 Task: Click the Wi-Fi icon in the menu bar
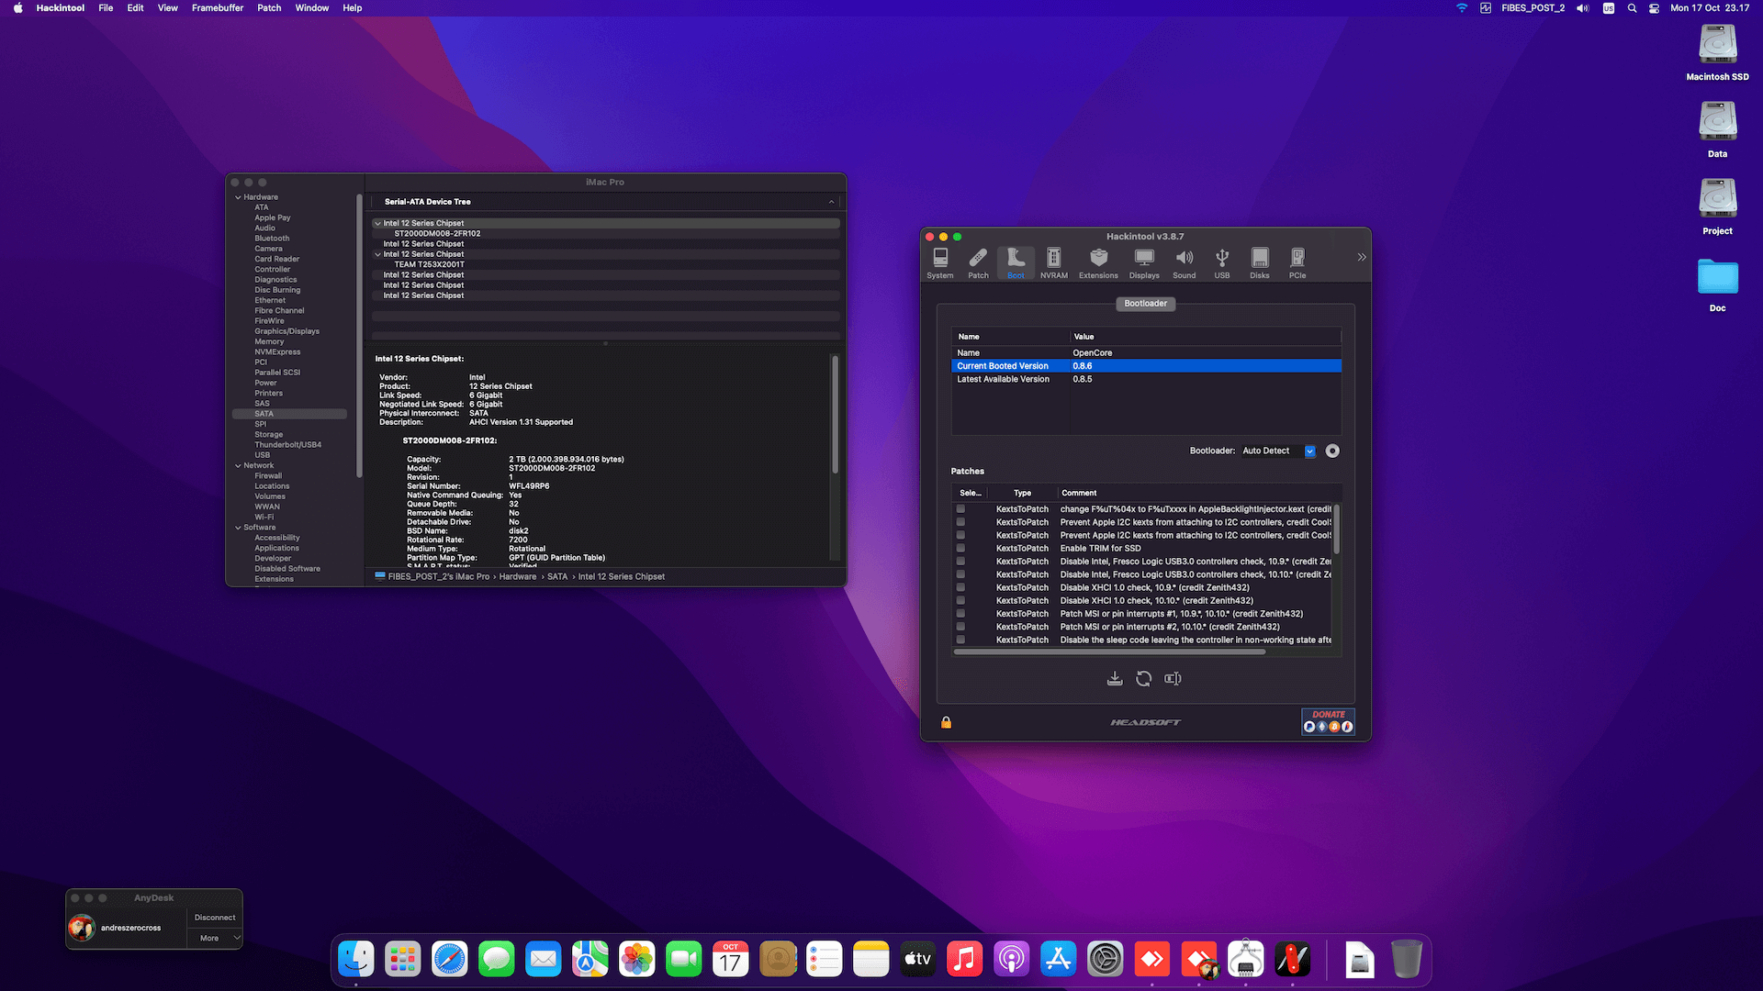(1462, 8)
